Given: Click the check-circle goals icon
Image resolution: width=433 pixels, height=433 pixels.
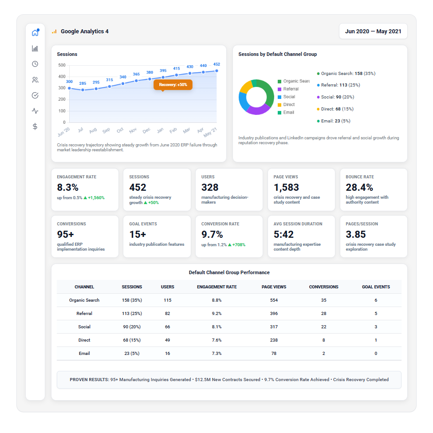Looking at the screenshot, I should tap(35, 95).
